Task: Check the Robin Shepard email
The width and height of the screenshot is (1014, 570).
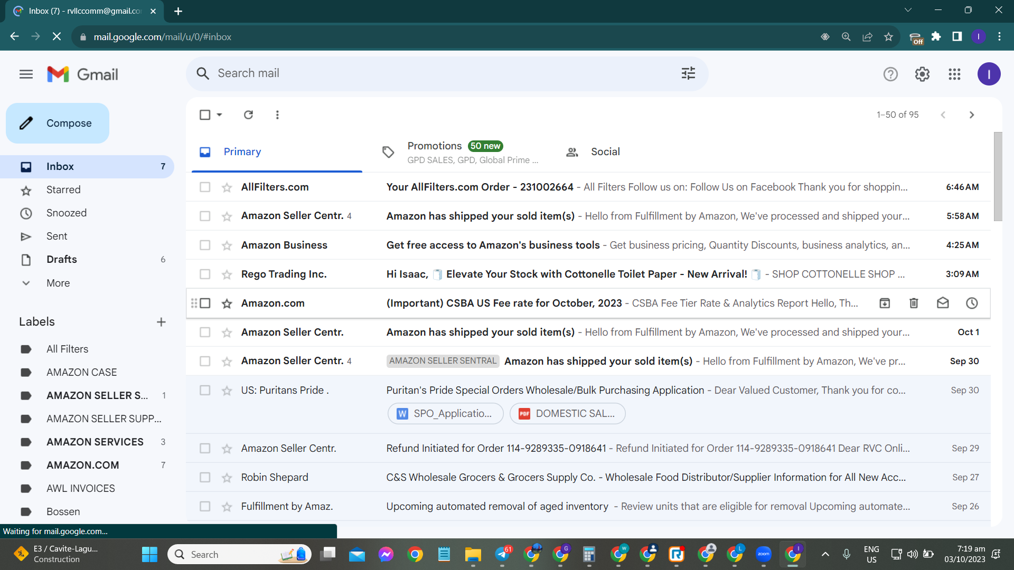Action: pyautogui.click(x=205, y=477)
